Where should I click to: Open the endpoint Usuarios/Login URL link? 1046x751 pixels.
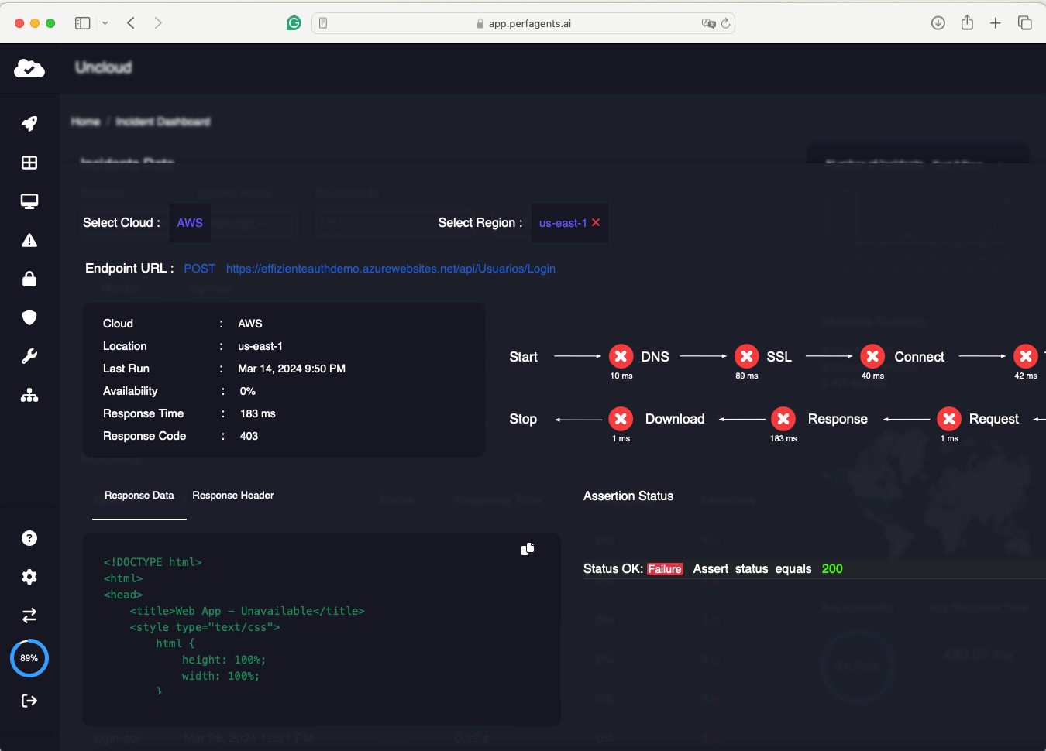point(391,269)
